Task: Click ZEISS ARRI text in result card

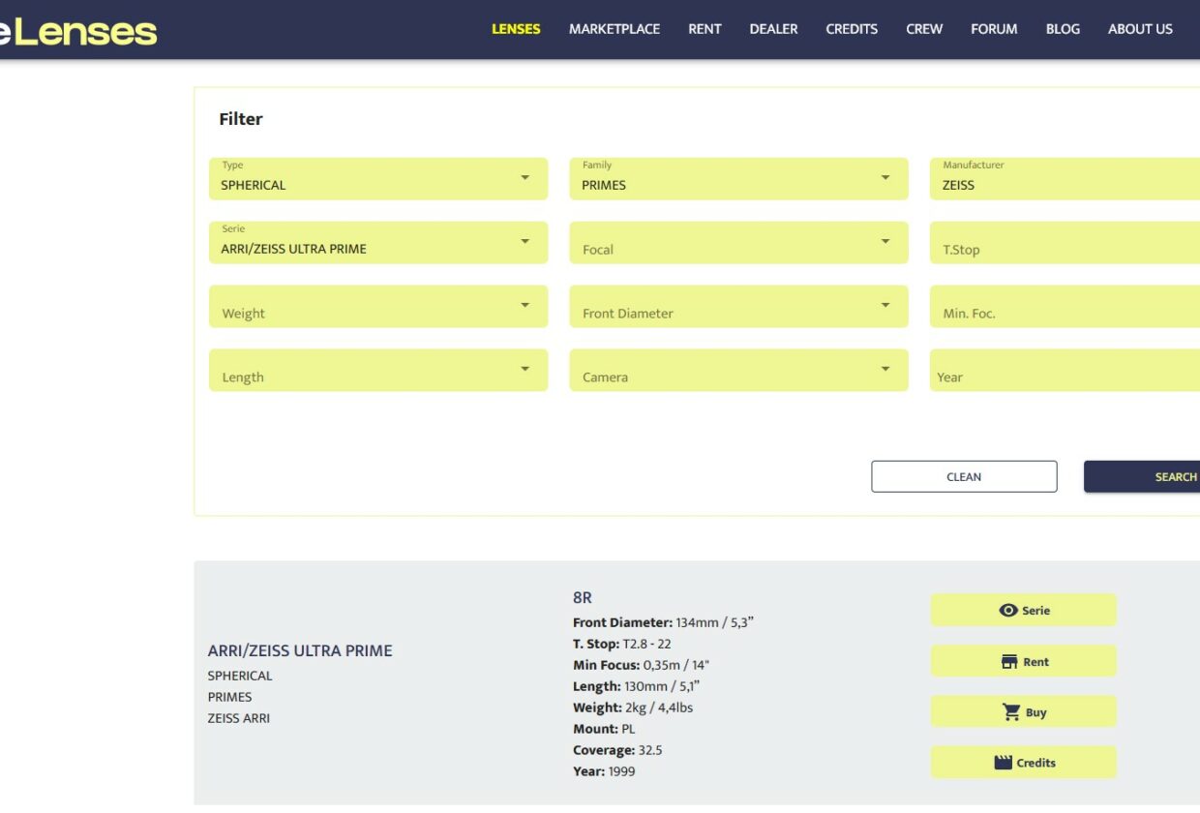Action: point(239,718)
